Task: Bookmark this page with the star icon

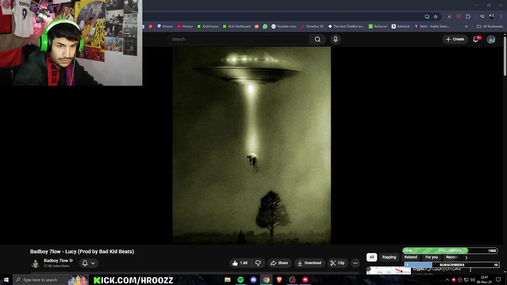Action: pyautogui.click(x=436, y=17)
